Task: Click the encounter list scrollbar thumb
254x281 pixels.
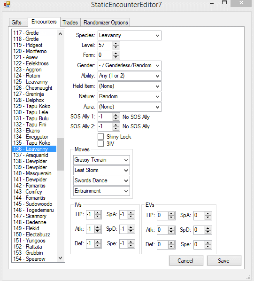Action: click(x=60, y=154)
